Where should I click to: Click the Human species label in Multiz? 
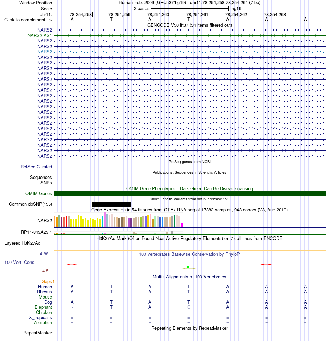pos(45,287)
